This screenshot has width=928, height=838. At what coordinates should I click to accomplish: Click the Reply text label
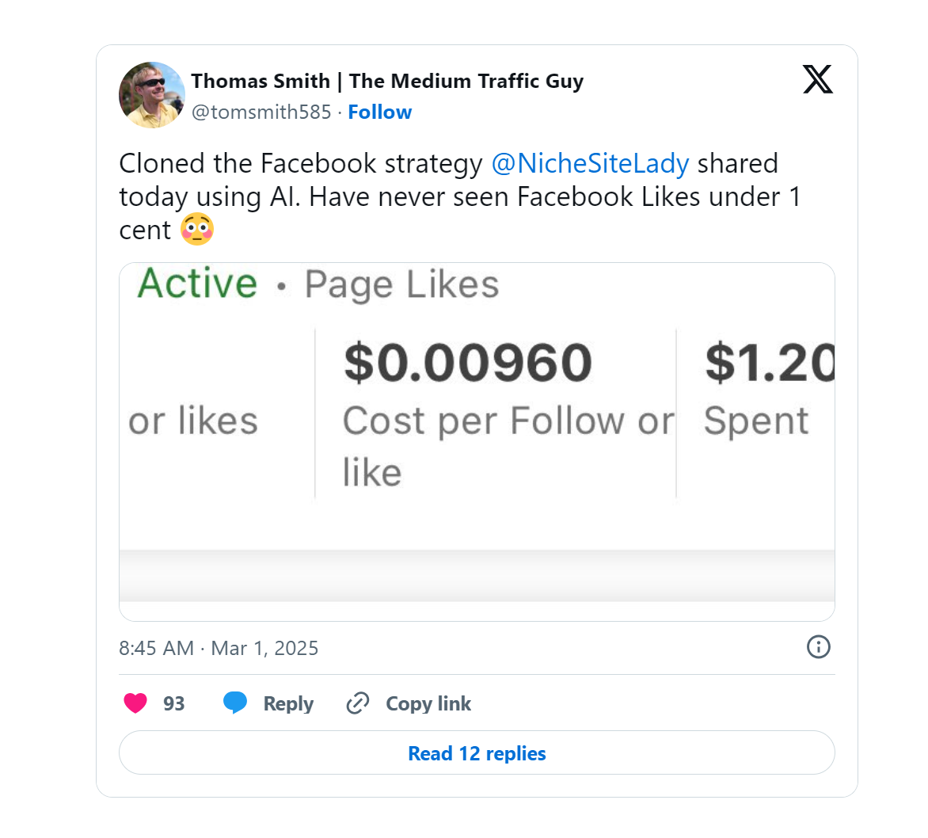288,703
